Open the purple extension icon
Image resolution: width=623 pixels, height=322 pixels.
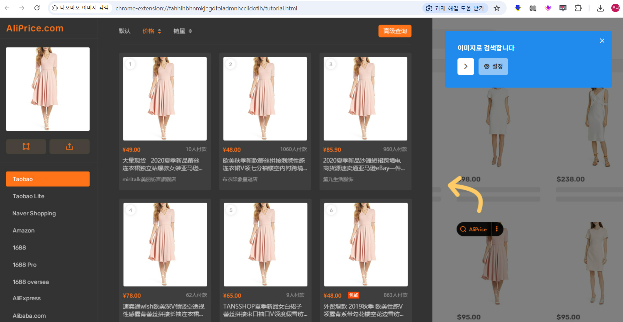point(548,8)
